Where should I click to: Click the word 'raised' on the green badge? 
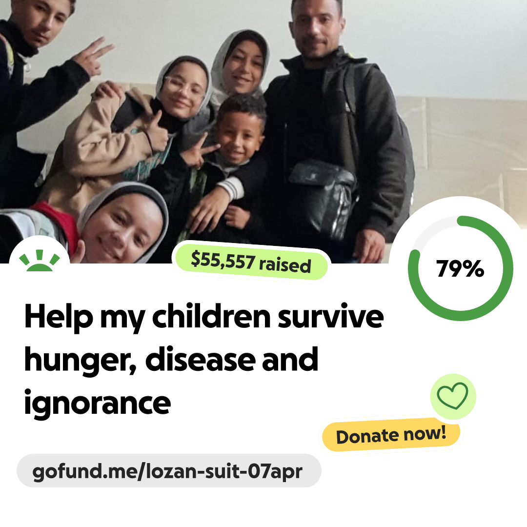coord(285,265)
